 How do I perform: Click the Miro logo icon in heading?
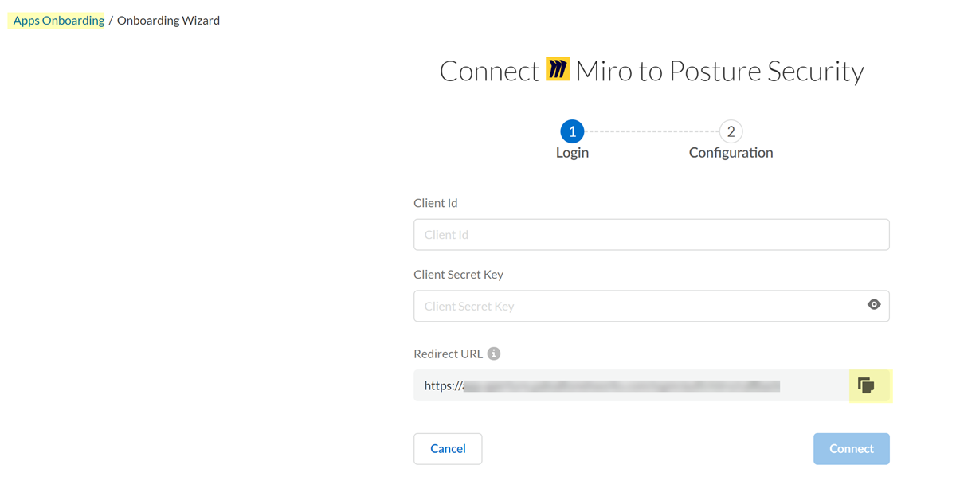coord(558,70)
